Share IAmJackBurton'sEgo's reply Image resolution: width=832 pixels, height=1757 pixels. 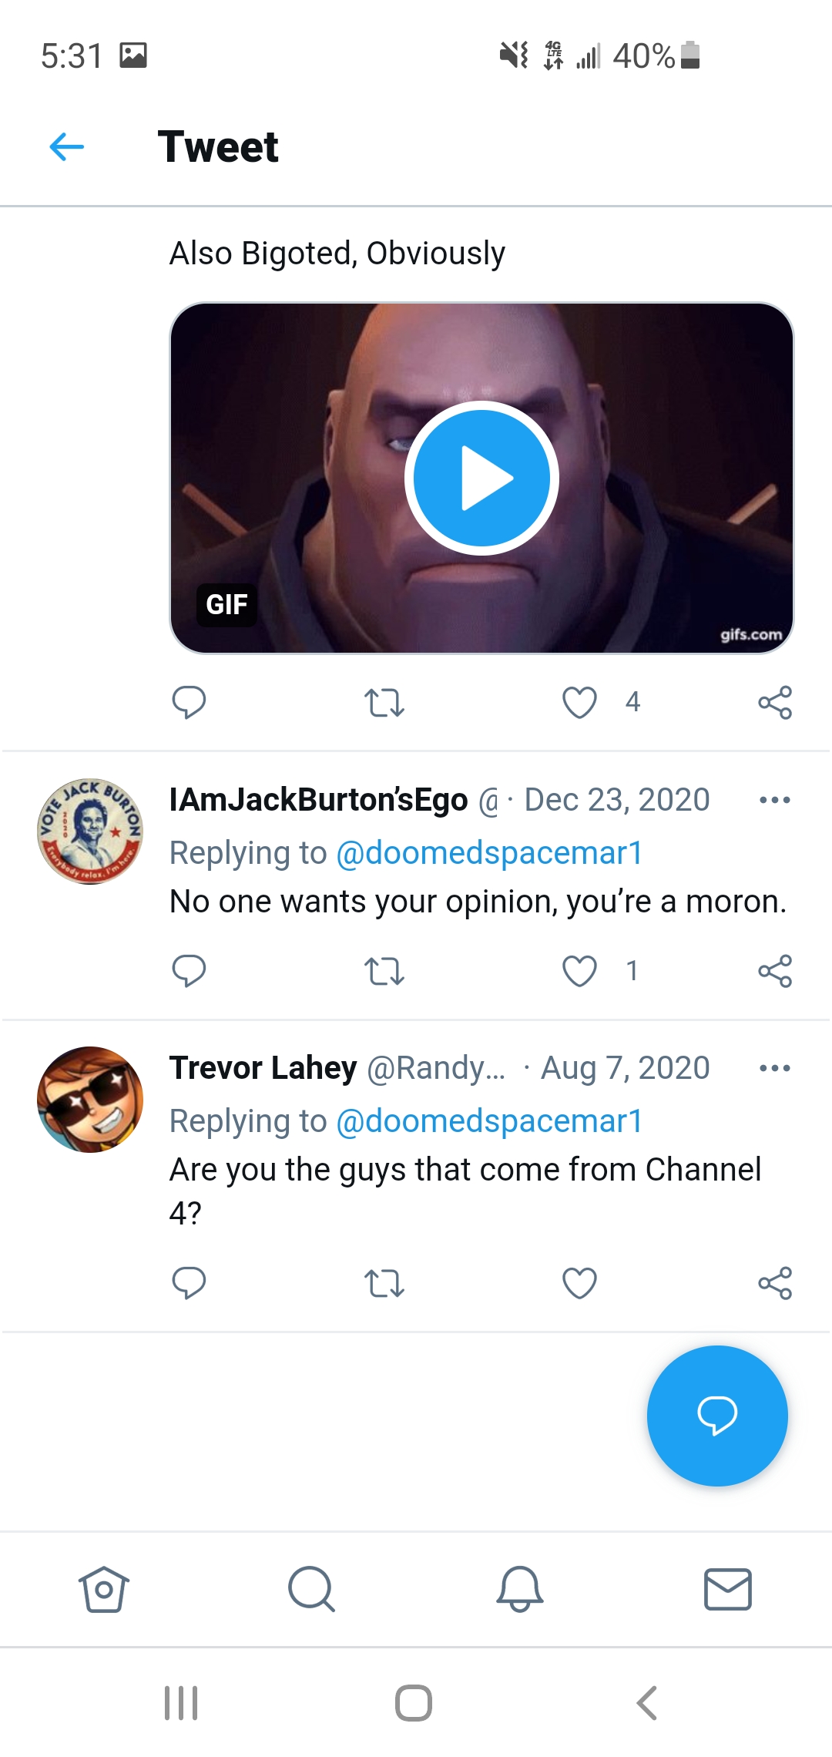click(775, 970)
